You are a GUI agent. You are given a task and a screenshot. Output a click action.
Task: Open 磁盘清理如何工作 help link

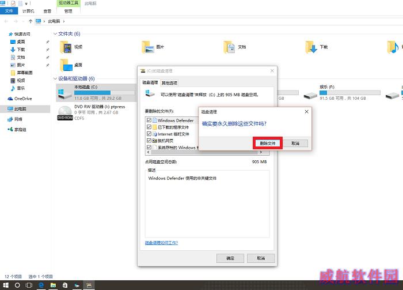tap(161, 243)
